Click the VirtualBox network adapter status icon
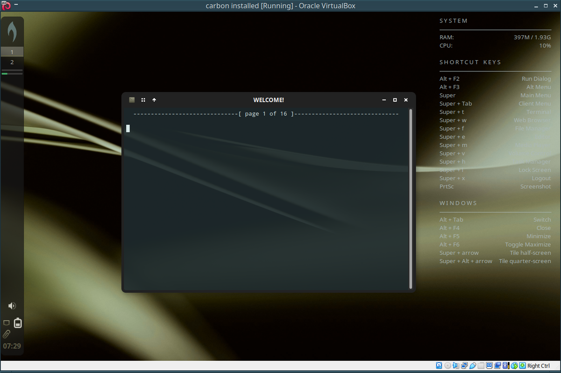The height and width of the screenshot is (373, 561). click(x=464, y=366)
